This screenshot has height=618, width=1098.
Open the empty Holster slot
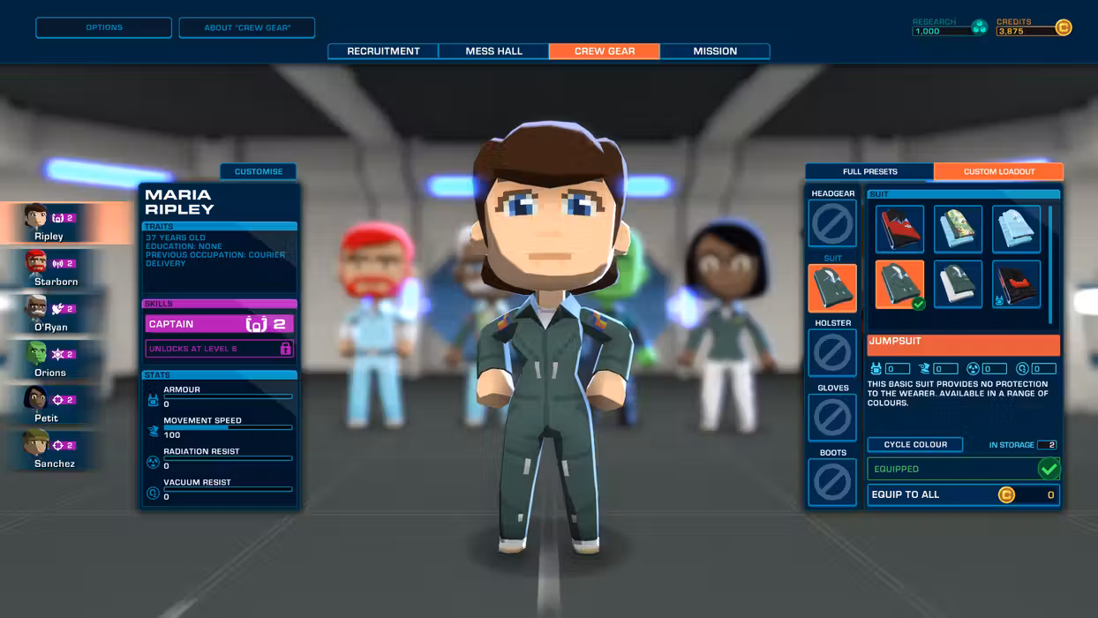[x=832, y=353]
